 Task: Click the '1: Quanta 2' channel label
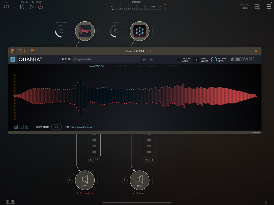click(x=85, y=193)
